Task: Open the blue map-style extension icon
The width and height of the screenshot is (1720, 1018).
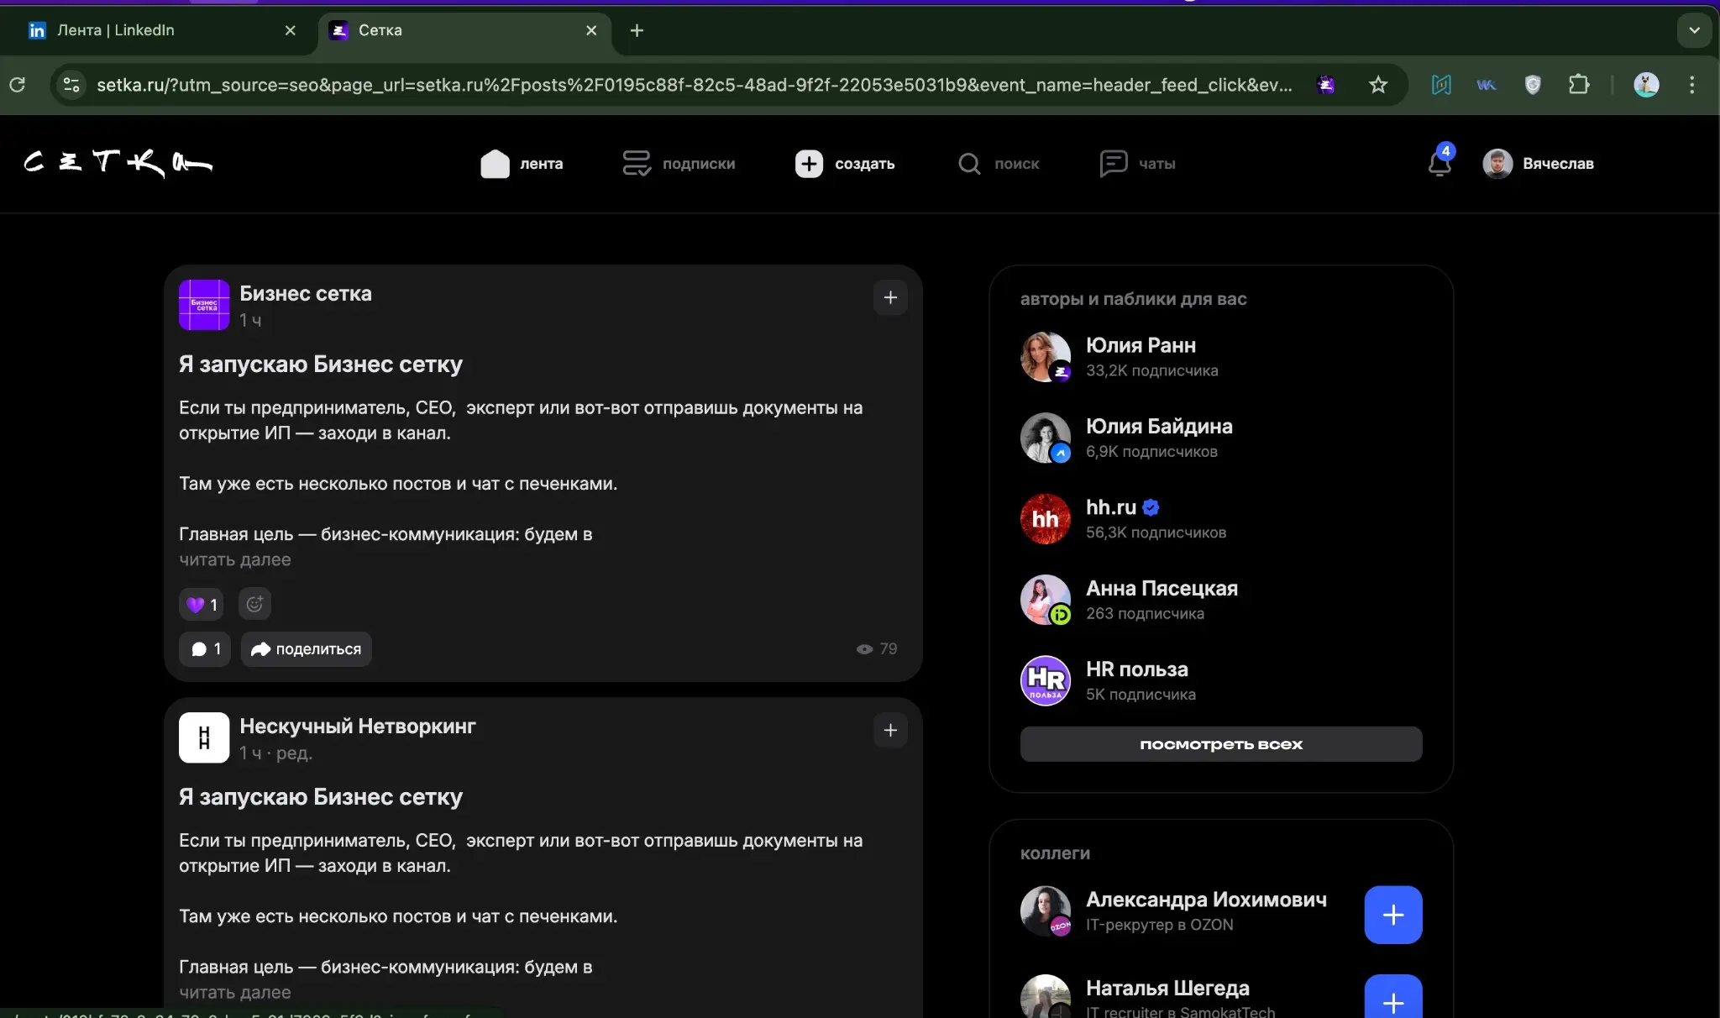Action: click(x=1441, y=84)
